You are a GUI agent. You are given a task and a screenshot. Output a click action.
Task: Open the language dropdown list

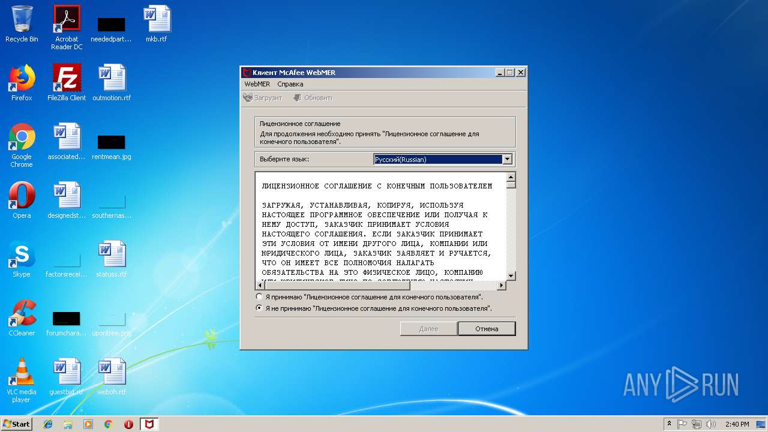[x=508, y=160]
